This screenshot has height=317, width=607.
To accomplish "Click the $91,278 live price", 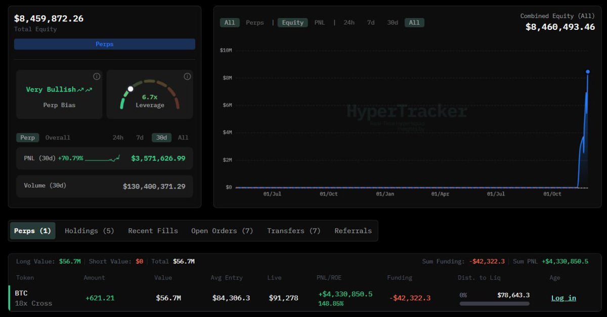I will point(284,298).
